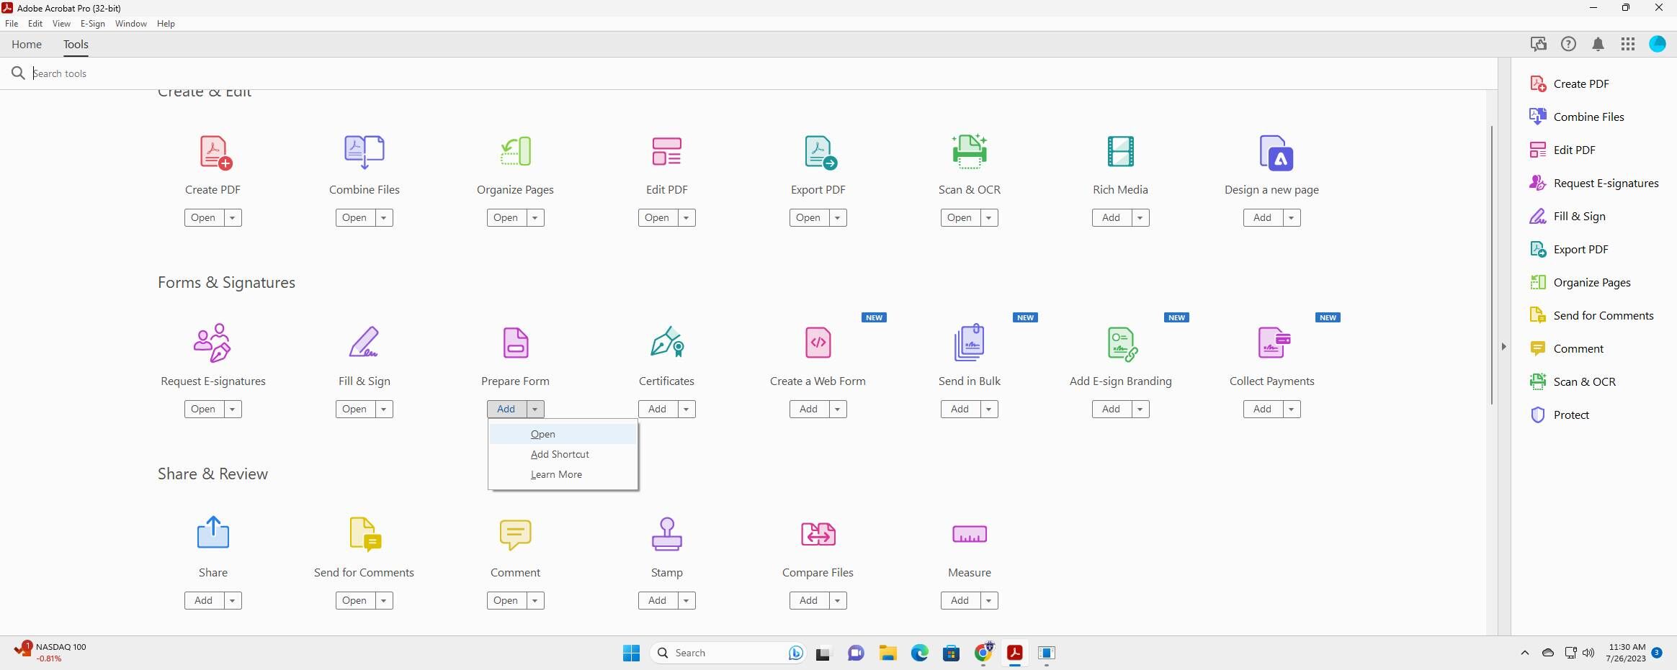The image size is (1677, 670).
Task: Open the help question mark icon
Action: 1568,44
